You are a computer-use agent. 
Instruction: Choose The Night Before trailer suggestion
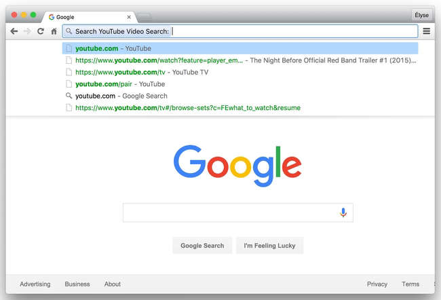coord(240,60)
